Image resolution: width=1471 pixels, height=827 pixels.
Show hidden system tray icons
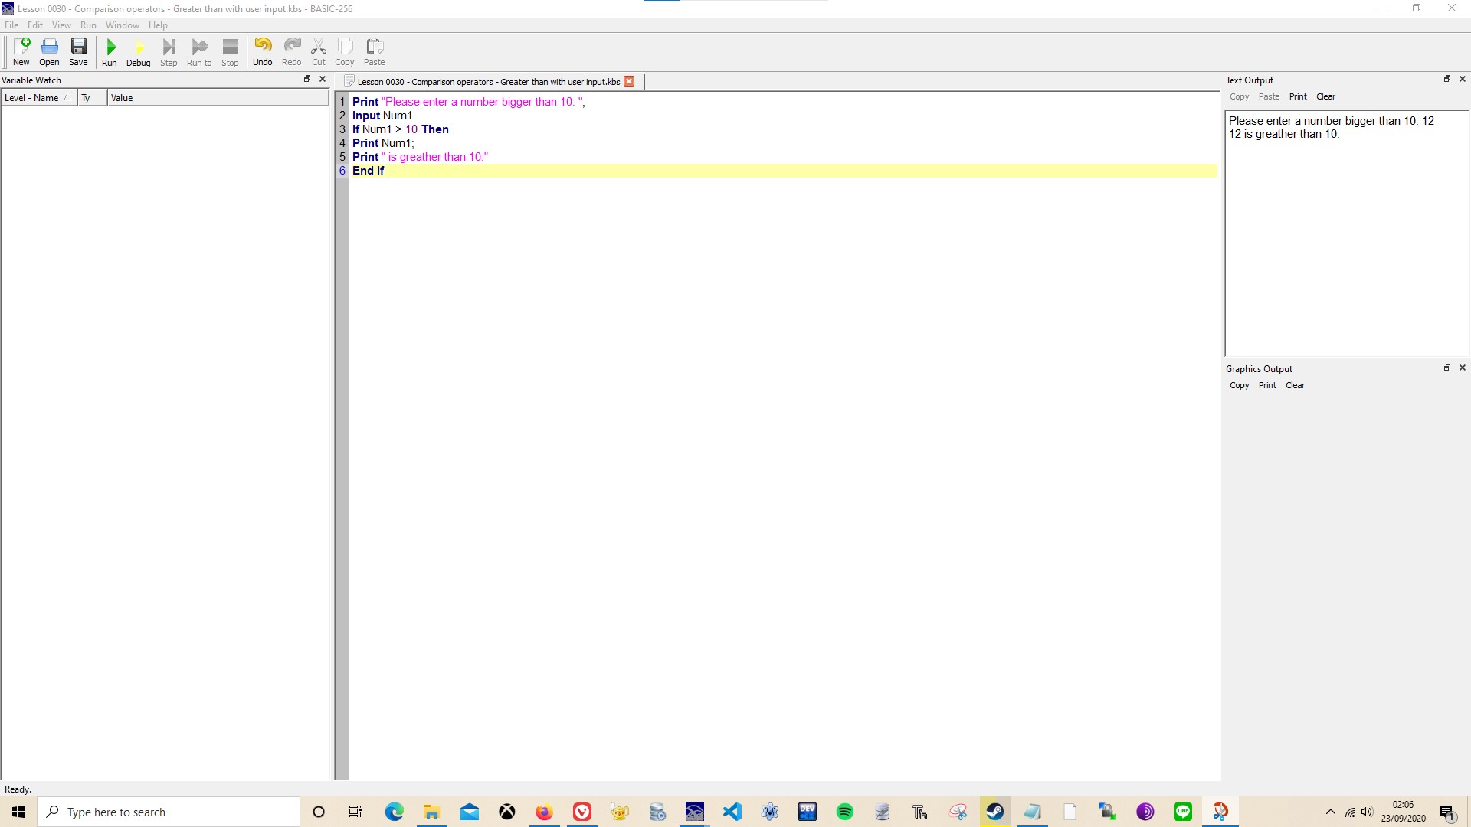click(1330, 812)
